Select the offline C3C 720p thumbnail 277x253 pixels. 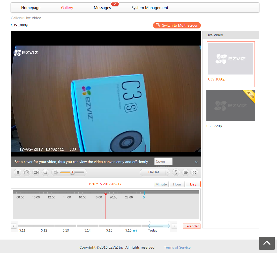(x=230, y=106)
